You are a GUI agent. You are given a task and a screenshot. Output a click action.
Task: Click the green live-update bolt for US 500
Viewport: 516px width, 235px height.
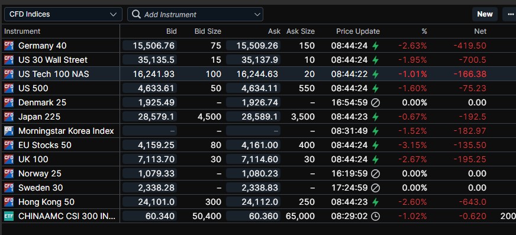pos(375,88)
